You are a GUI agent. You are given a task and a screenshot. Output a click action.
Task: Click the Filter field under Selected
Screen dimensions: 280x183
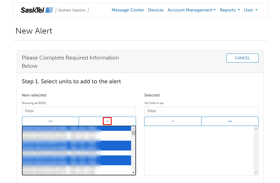(x=201, y=111)
